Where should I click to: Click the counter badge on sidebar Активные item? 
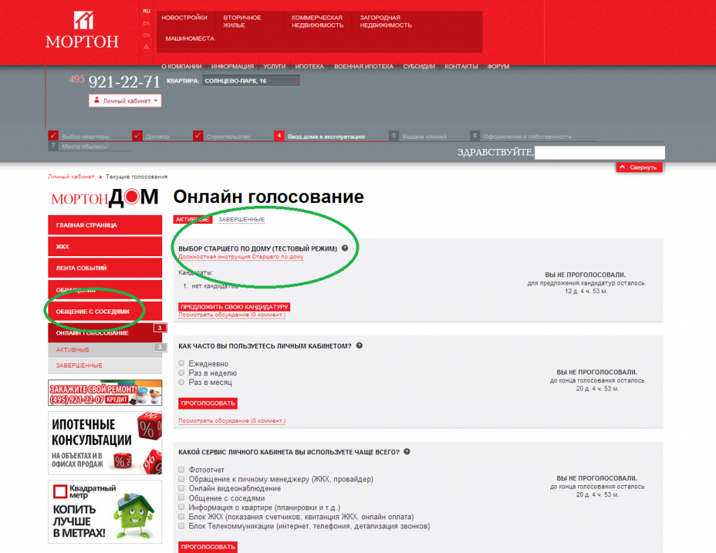pyautogui.click(x=159, y=347)
